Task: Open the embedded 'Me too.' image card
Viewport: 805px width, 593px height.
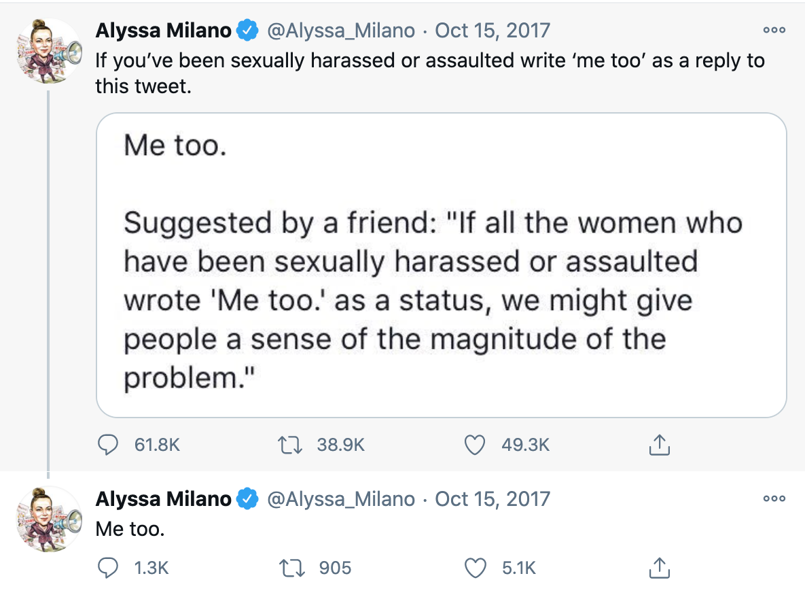Action: point(442,265)
